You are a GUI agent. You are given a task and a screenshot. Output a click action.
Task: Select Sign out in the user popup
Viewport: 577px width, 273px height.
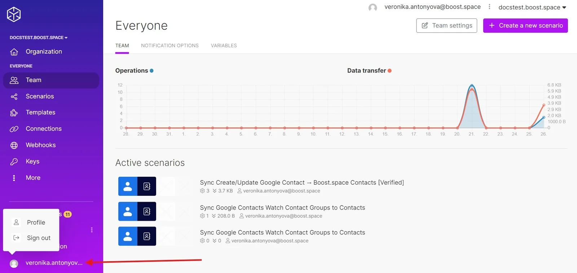(31, 238)
